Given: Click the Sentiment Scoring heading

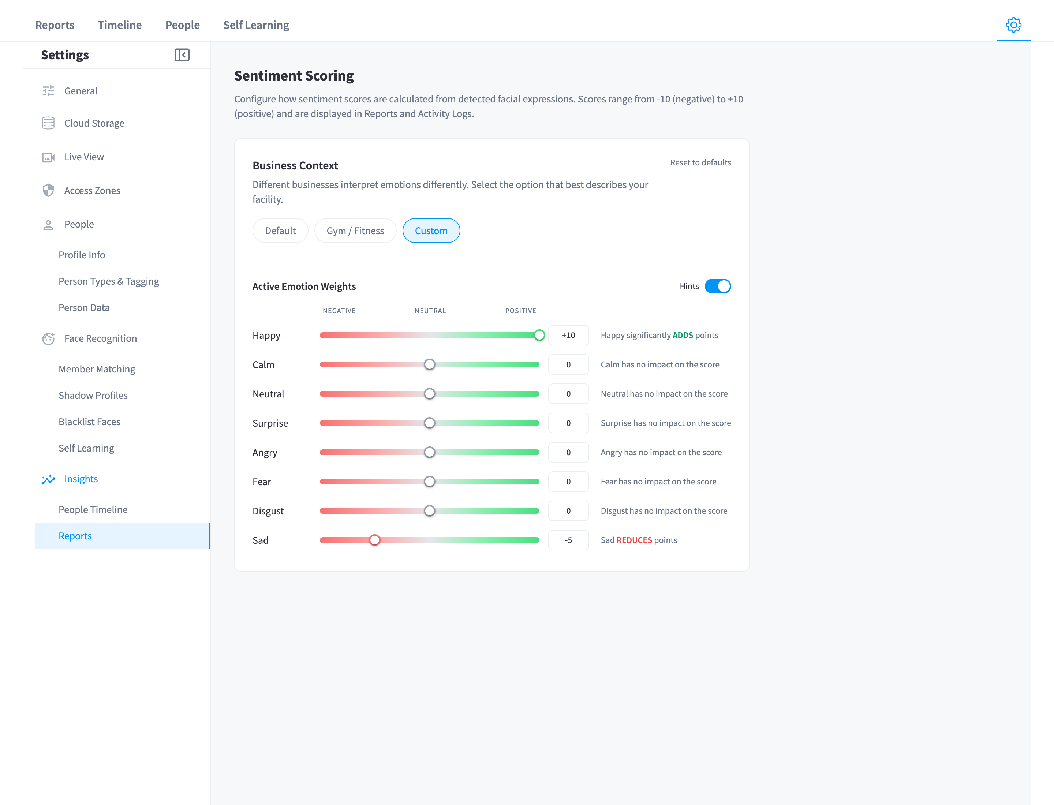Looking at the screenshot, I should pyautogui.click(x=294, y=76).
